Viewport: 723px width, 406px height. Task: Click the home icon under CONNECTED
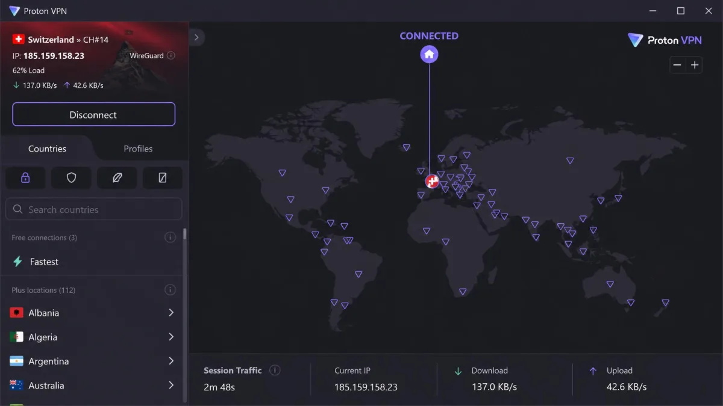[429, 55]
